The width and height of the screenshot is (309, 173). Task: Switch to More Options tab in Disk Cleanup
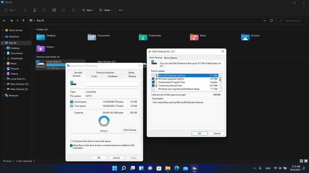170,58
